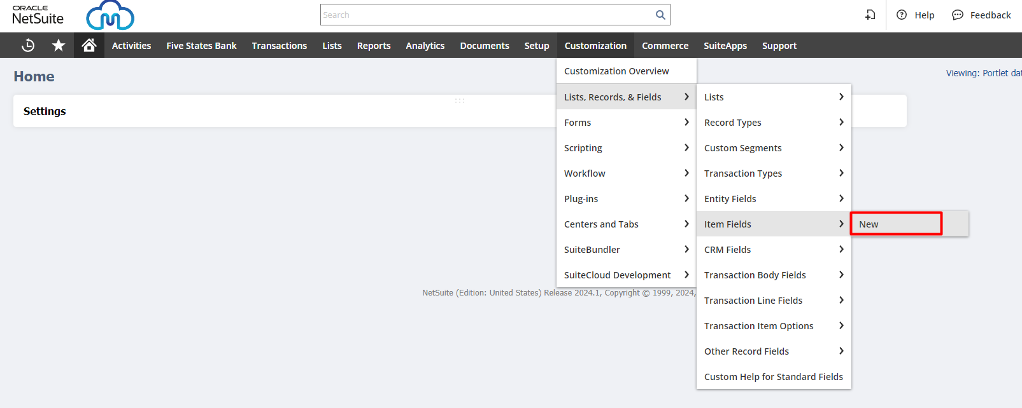Open the Recent Records history icon
This screenshot has height=408, width=1022.
pyautogui.click(x=28, y=45)
